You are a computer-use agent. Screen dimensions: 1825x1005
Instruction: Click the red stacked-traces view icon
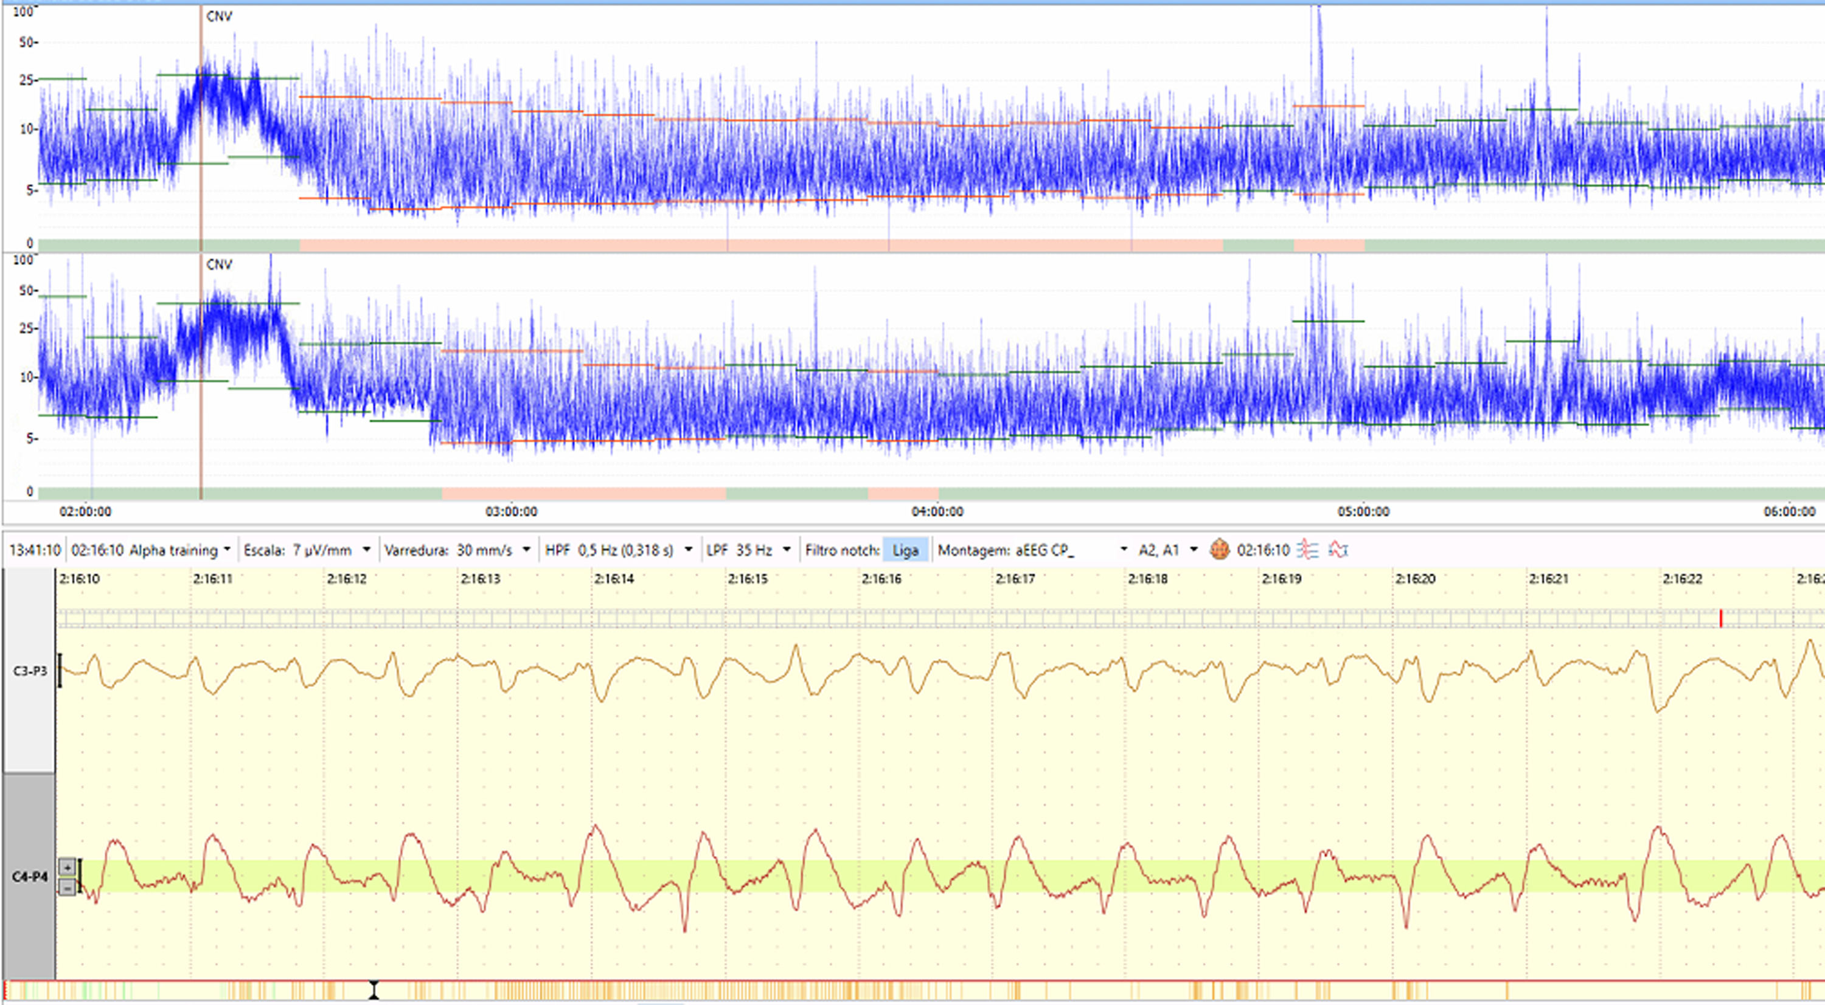[x=1308, y=550]
